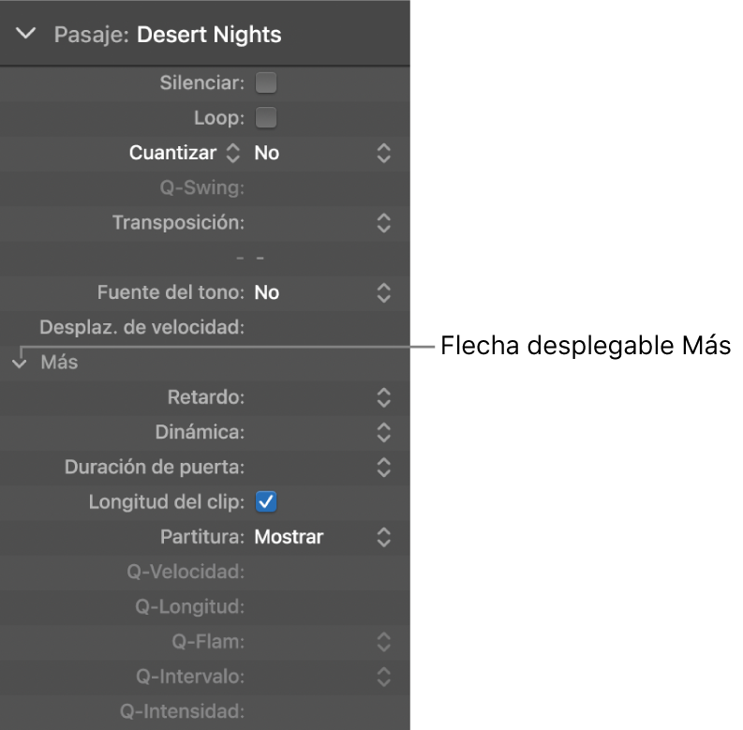This screenshot has width=743, height=730.
Task: Enable the Loop checkbox
Action: coord(266,118)
